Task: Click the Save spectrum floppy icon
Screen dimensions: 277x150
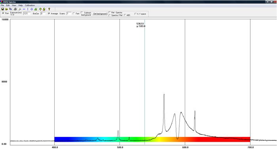Action: click(2, 9)
